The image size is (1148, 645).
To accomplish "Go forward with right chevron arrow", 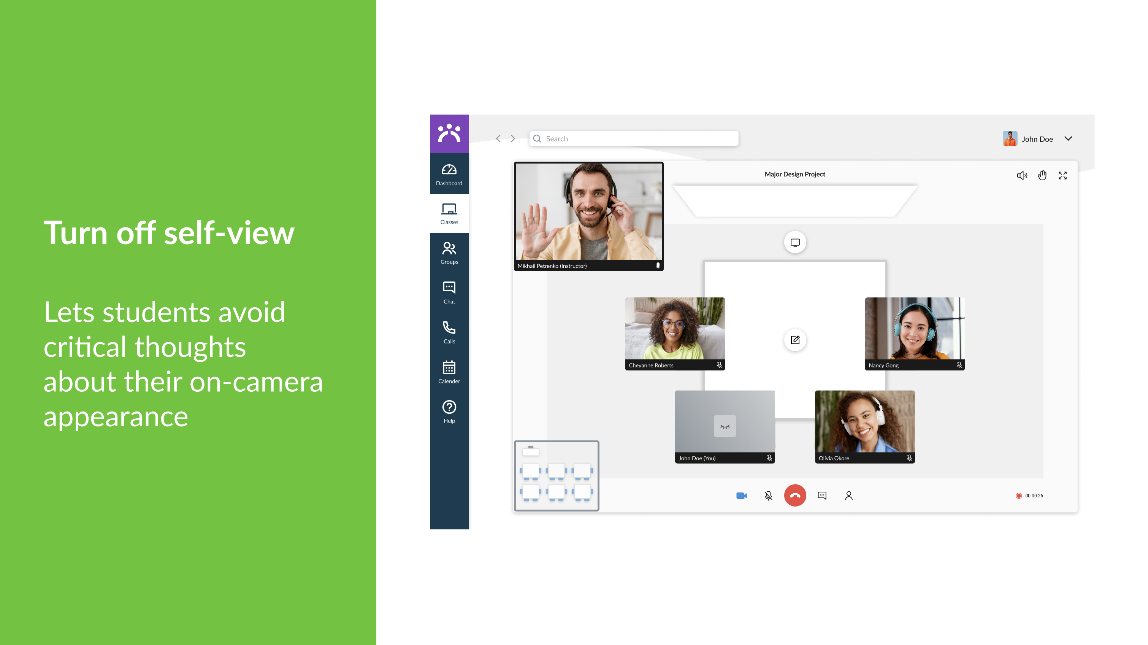I will (513, 139).
